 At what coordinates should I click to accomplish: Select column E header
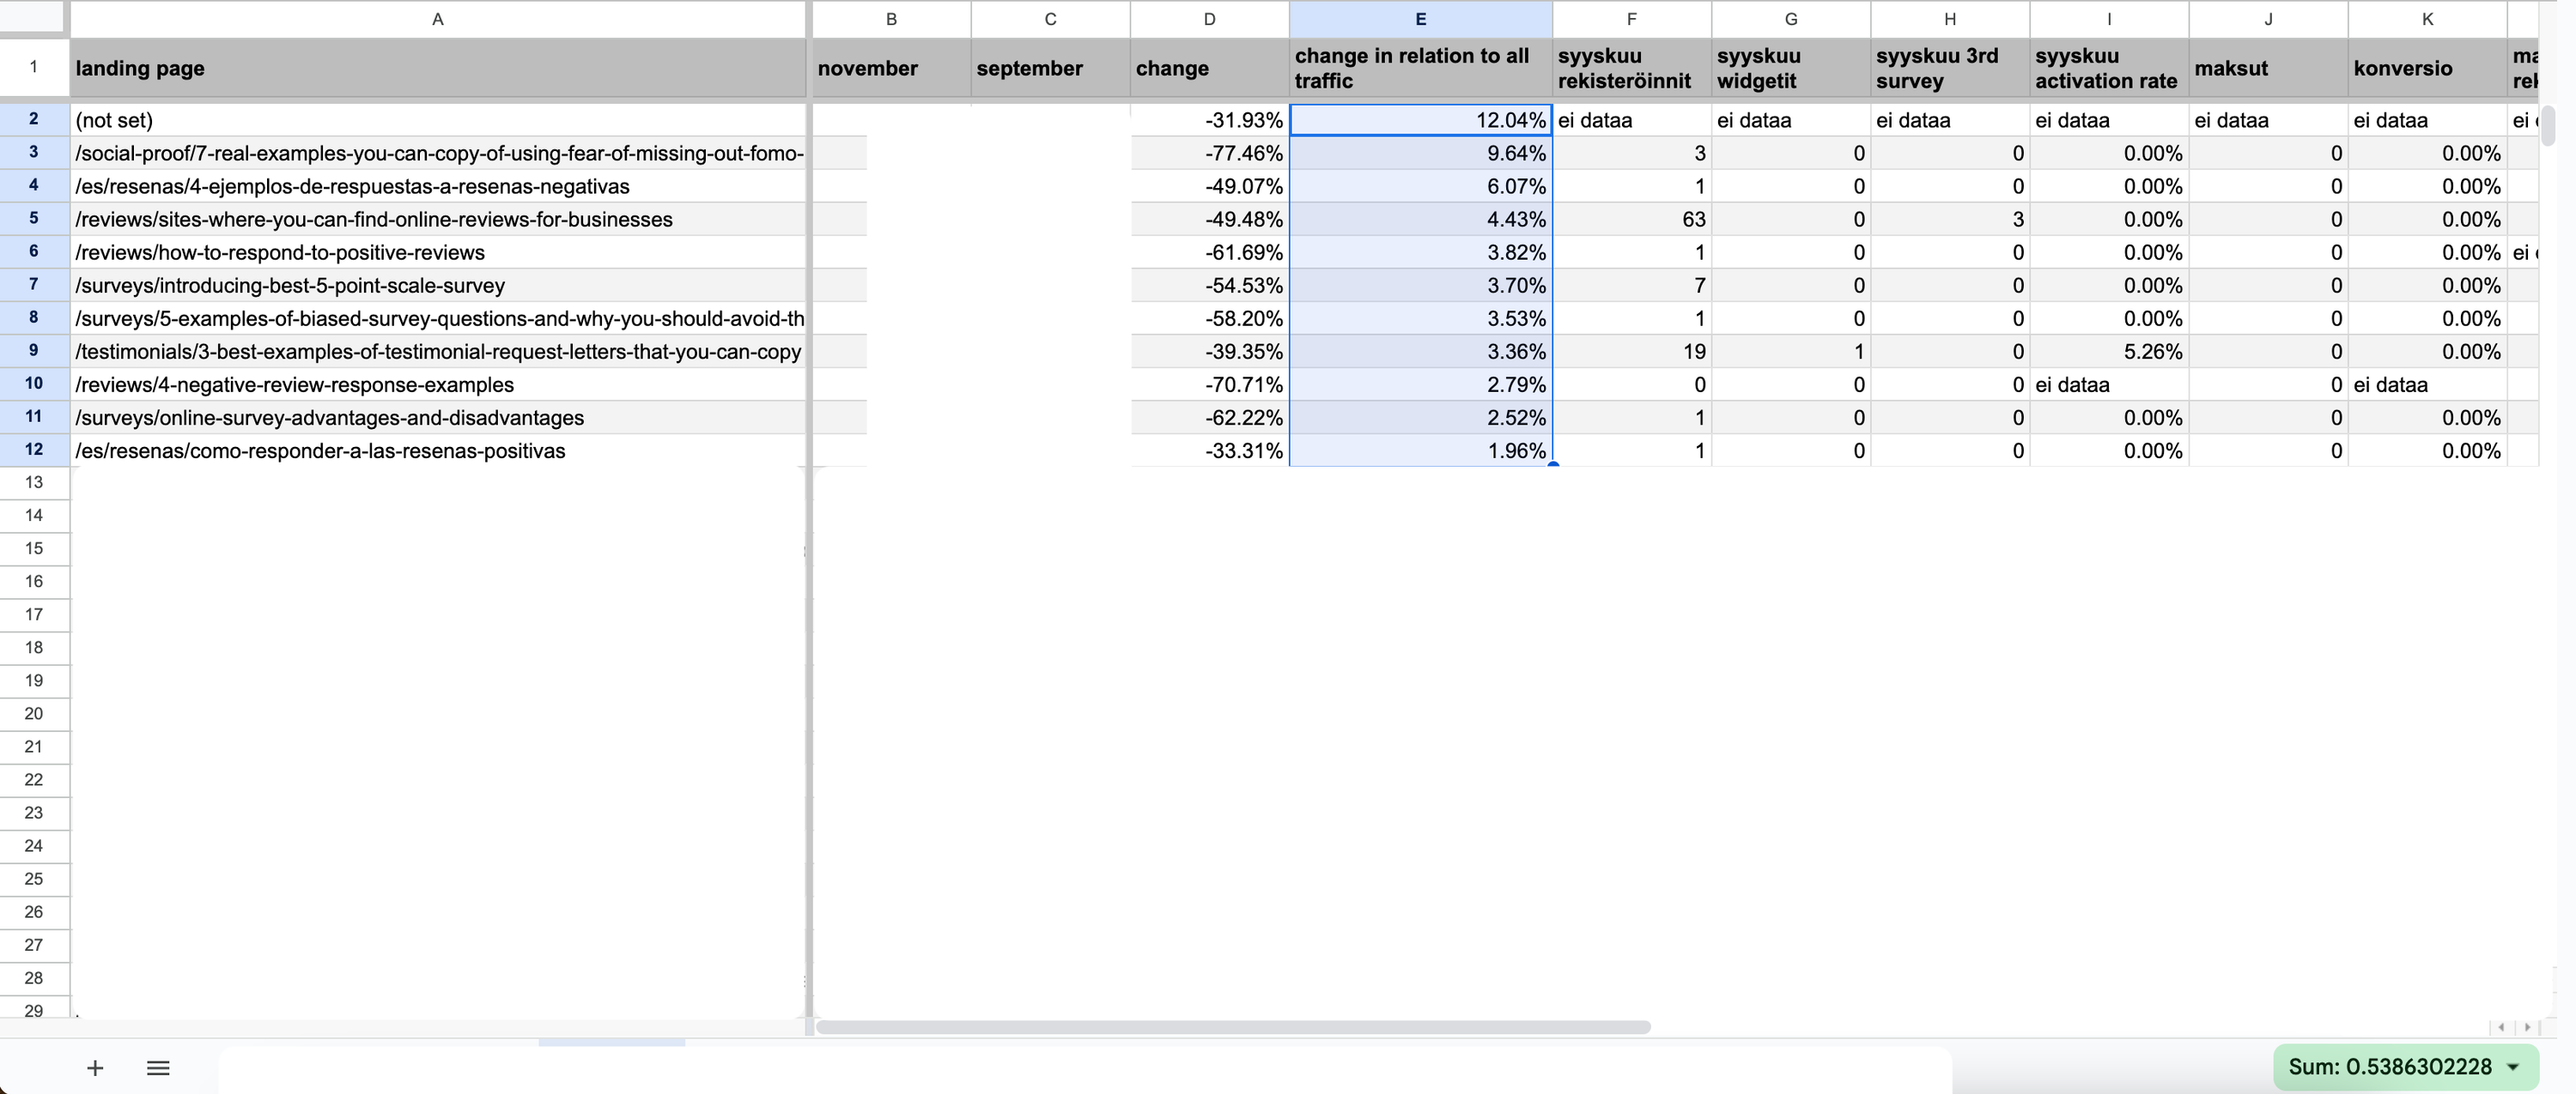pos(1420,19)
